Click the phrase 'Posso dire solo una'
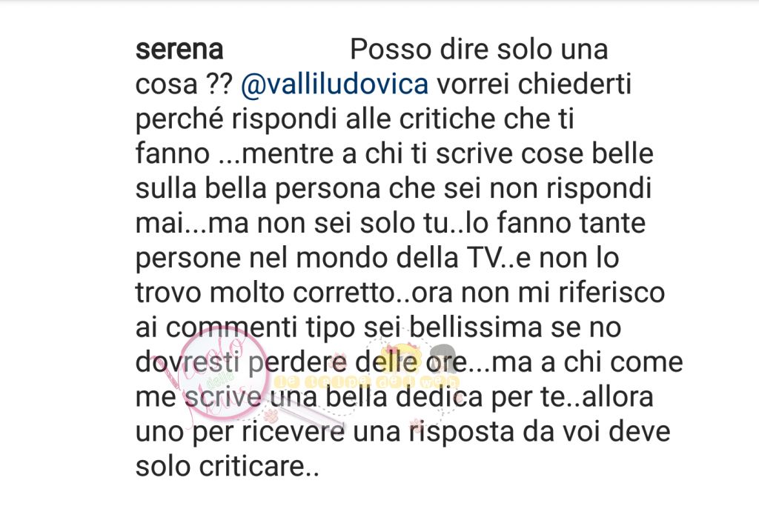 click(479, 50)
